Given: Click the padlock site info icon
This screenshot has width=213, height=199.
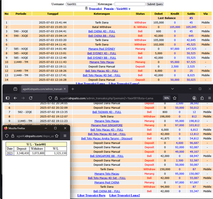Looking at the screenshot, I should tap(56, 98).
